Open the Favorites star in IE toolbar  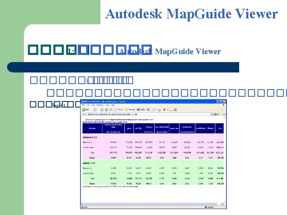click(130, 109)
